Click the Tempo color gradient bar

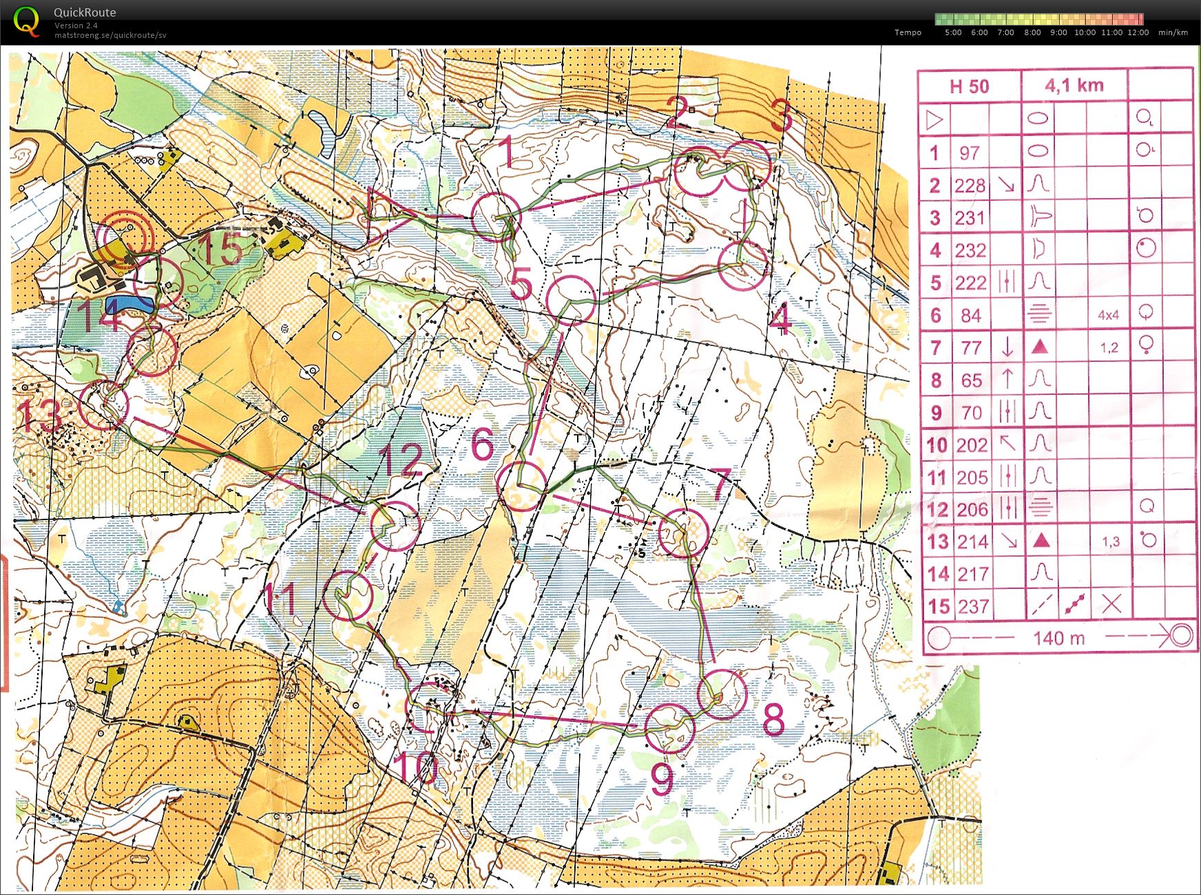1038,19
